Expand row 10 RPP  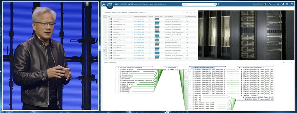(x=109, y=43)
